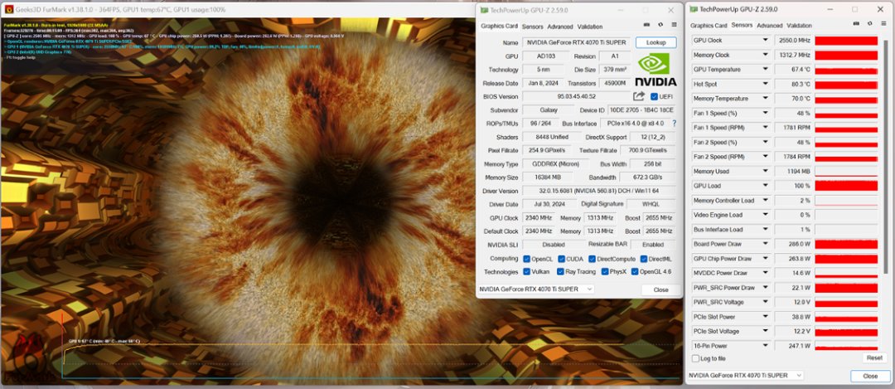Enable the Log to file checkbox

pos(695,358)
